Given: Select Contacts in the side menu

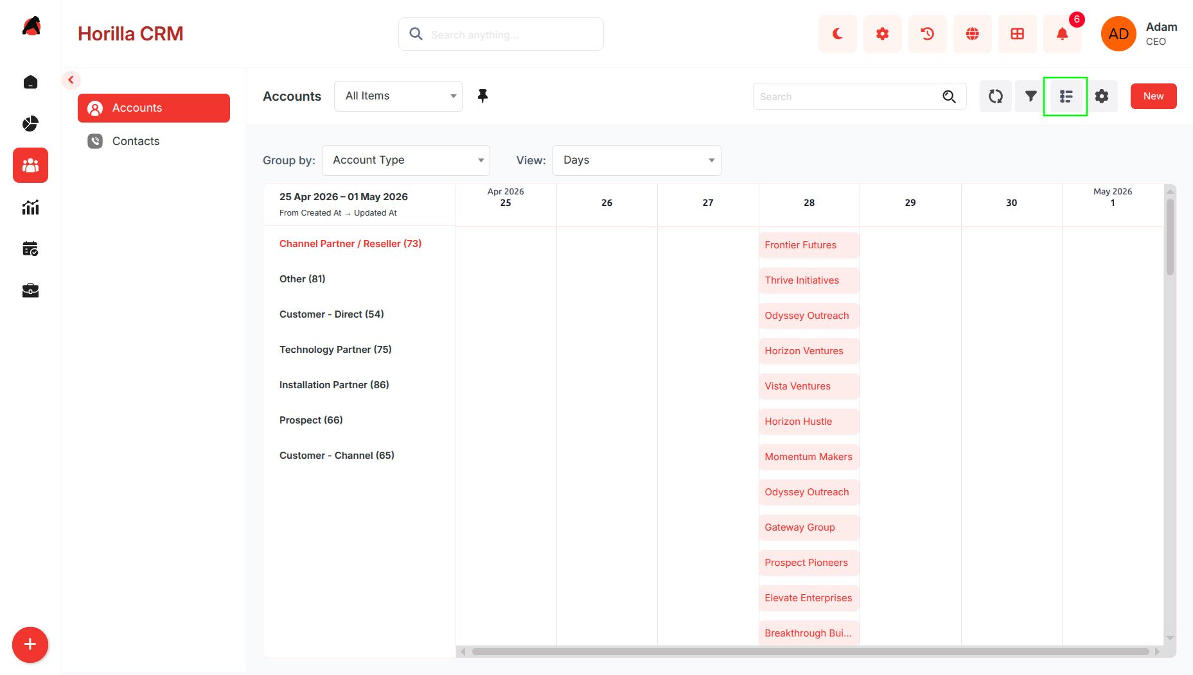Looking at the screenshot, I should click(x=154, y=141).
